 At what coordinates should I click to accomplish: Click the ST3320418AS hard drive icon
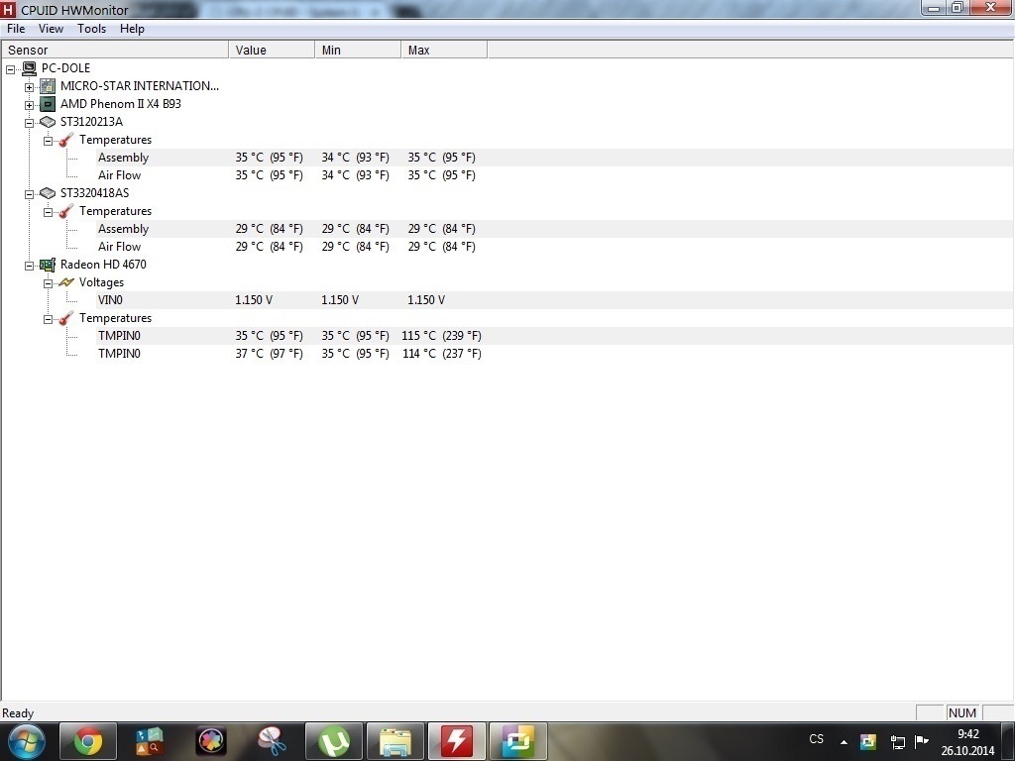point(48,193)
